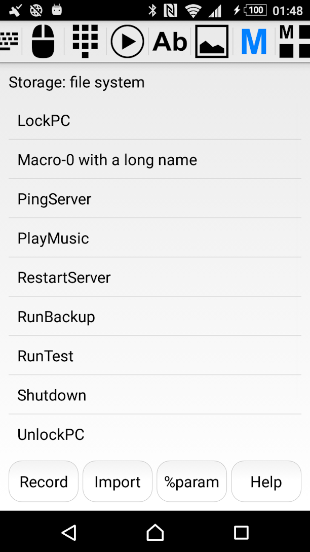Open the picture screen view icon
The height and width of the screenshot is (552, 310).
coord(212,42)
